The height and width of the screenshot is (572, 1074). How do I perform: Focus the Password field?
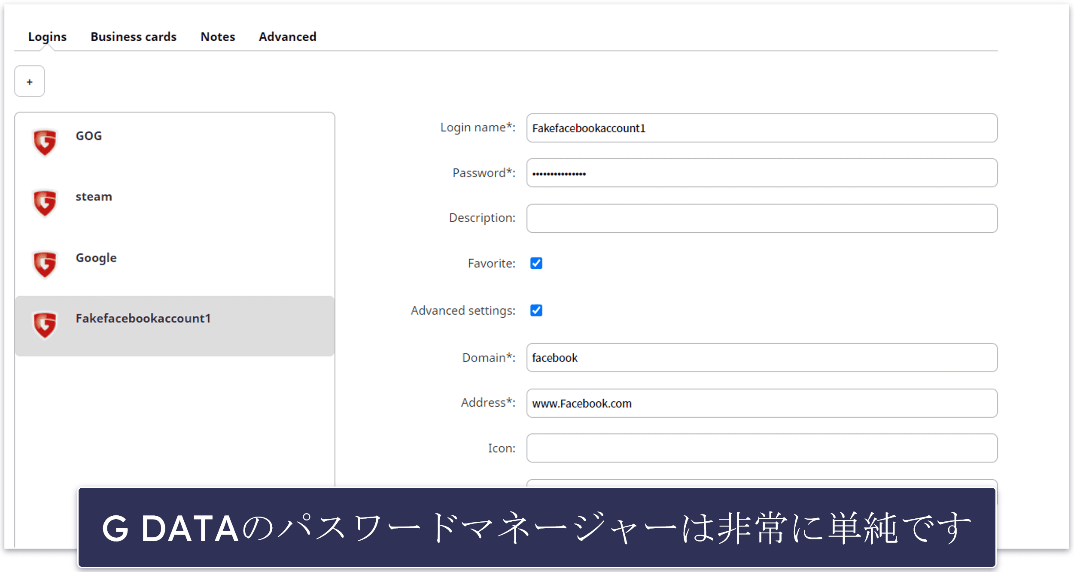point(762,173)
